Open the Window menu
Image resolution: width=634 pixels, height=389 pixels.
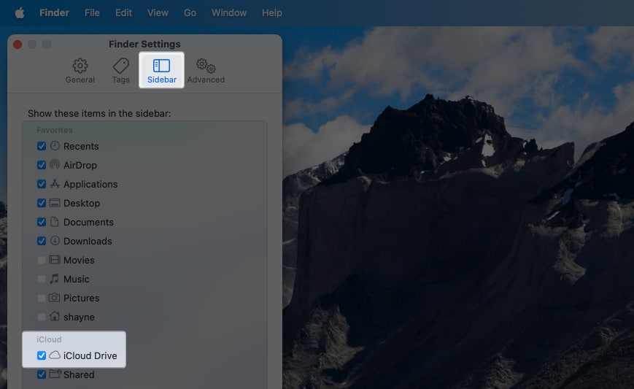pos(229,13)
